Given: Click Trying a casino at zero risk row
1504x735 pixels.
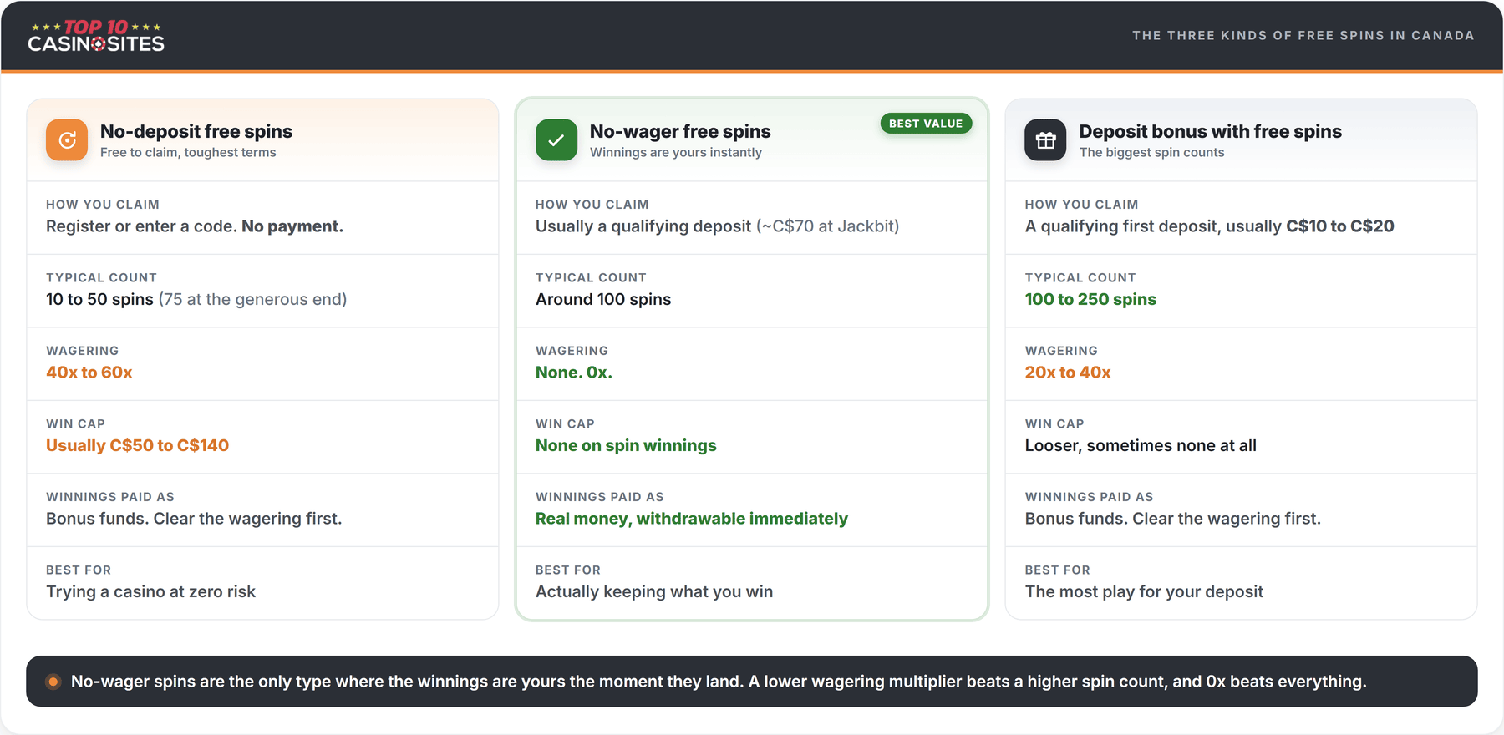Looking at the screenshot, I should click(262, 583).
